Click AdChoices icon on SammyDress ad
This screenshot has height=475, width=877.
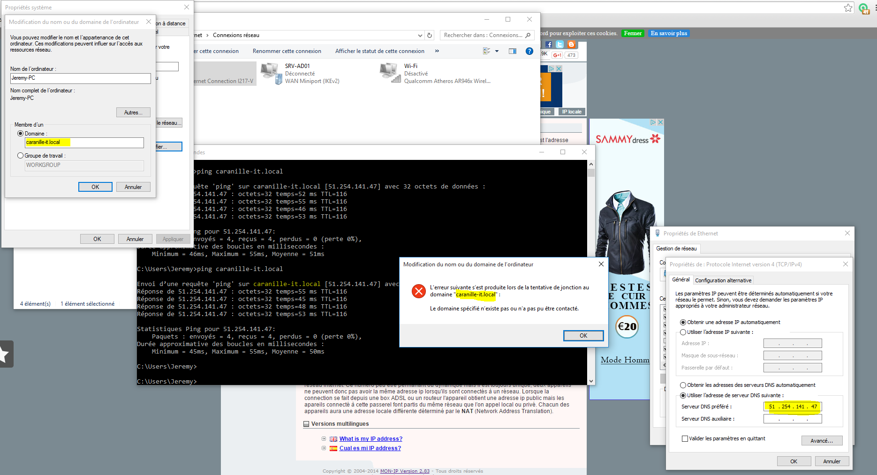click(653, 122)
